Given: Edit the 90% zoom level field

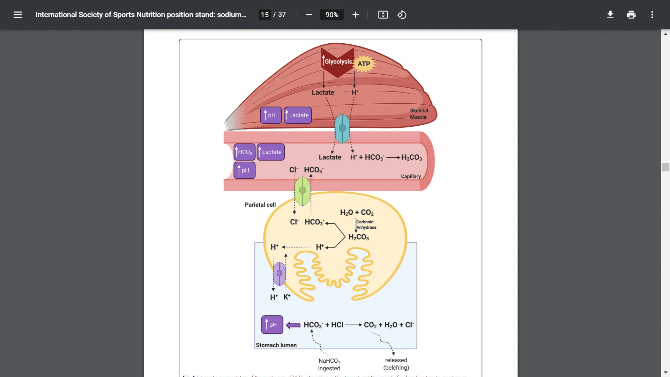Looking at the screenshot, I should click(x=332, y=15).
